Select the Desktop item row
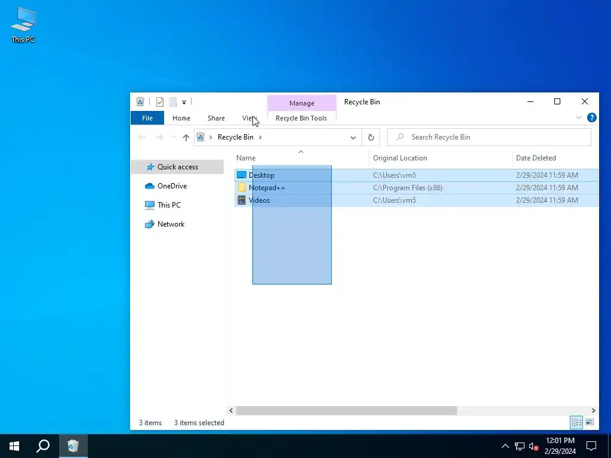611x458 pixels. coord(416,175)
